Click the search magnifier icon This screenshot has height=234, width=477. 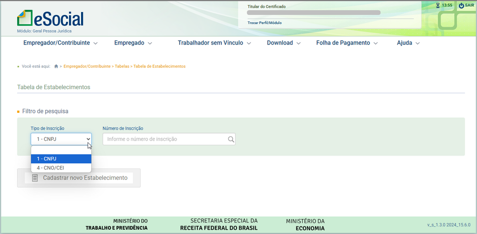coord(231,139)
